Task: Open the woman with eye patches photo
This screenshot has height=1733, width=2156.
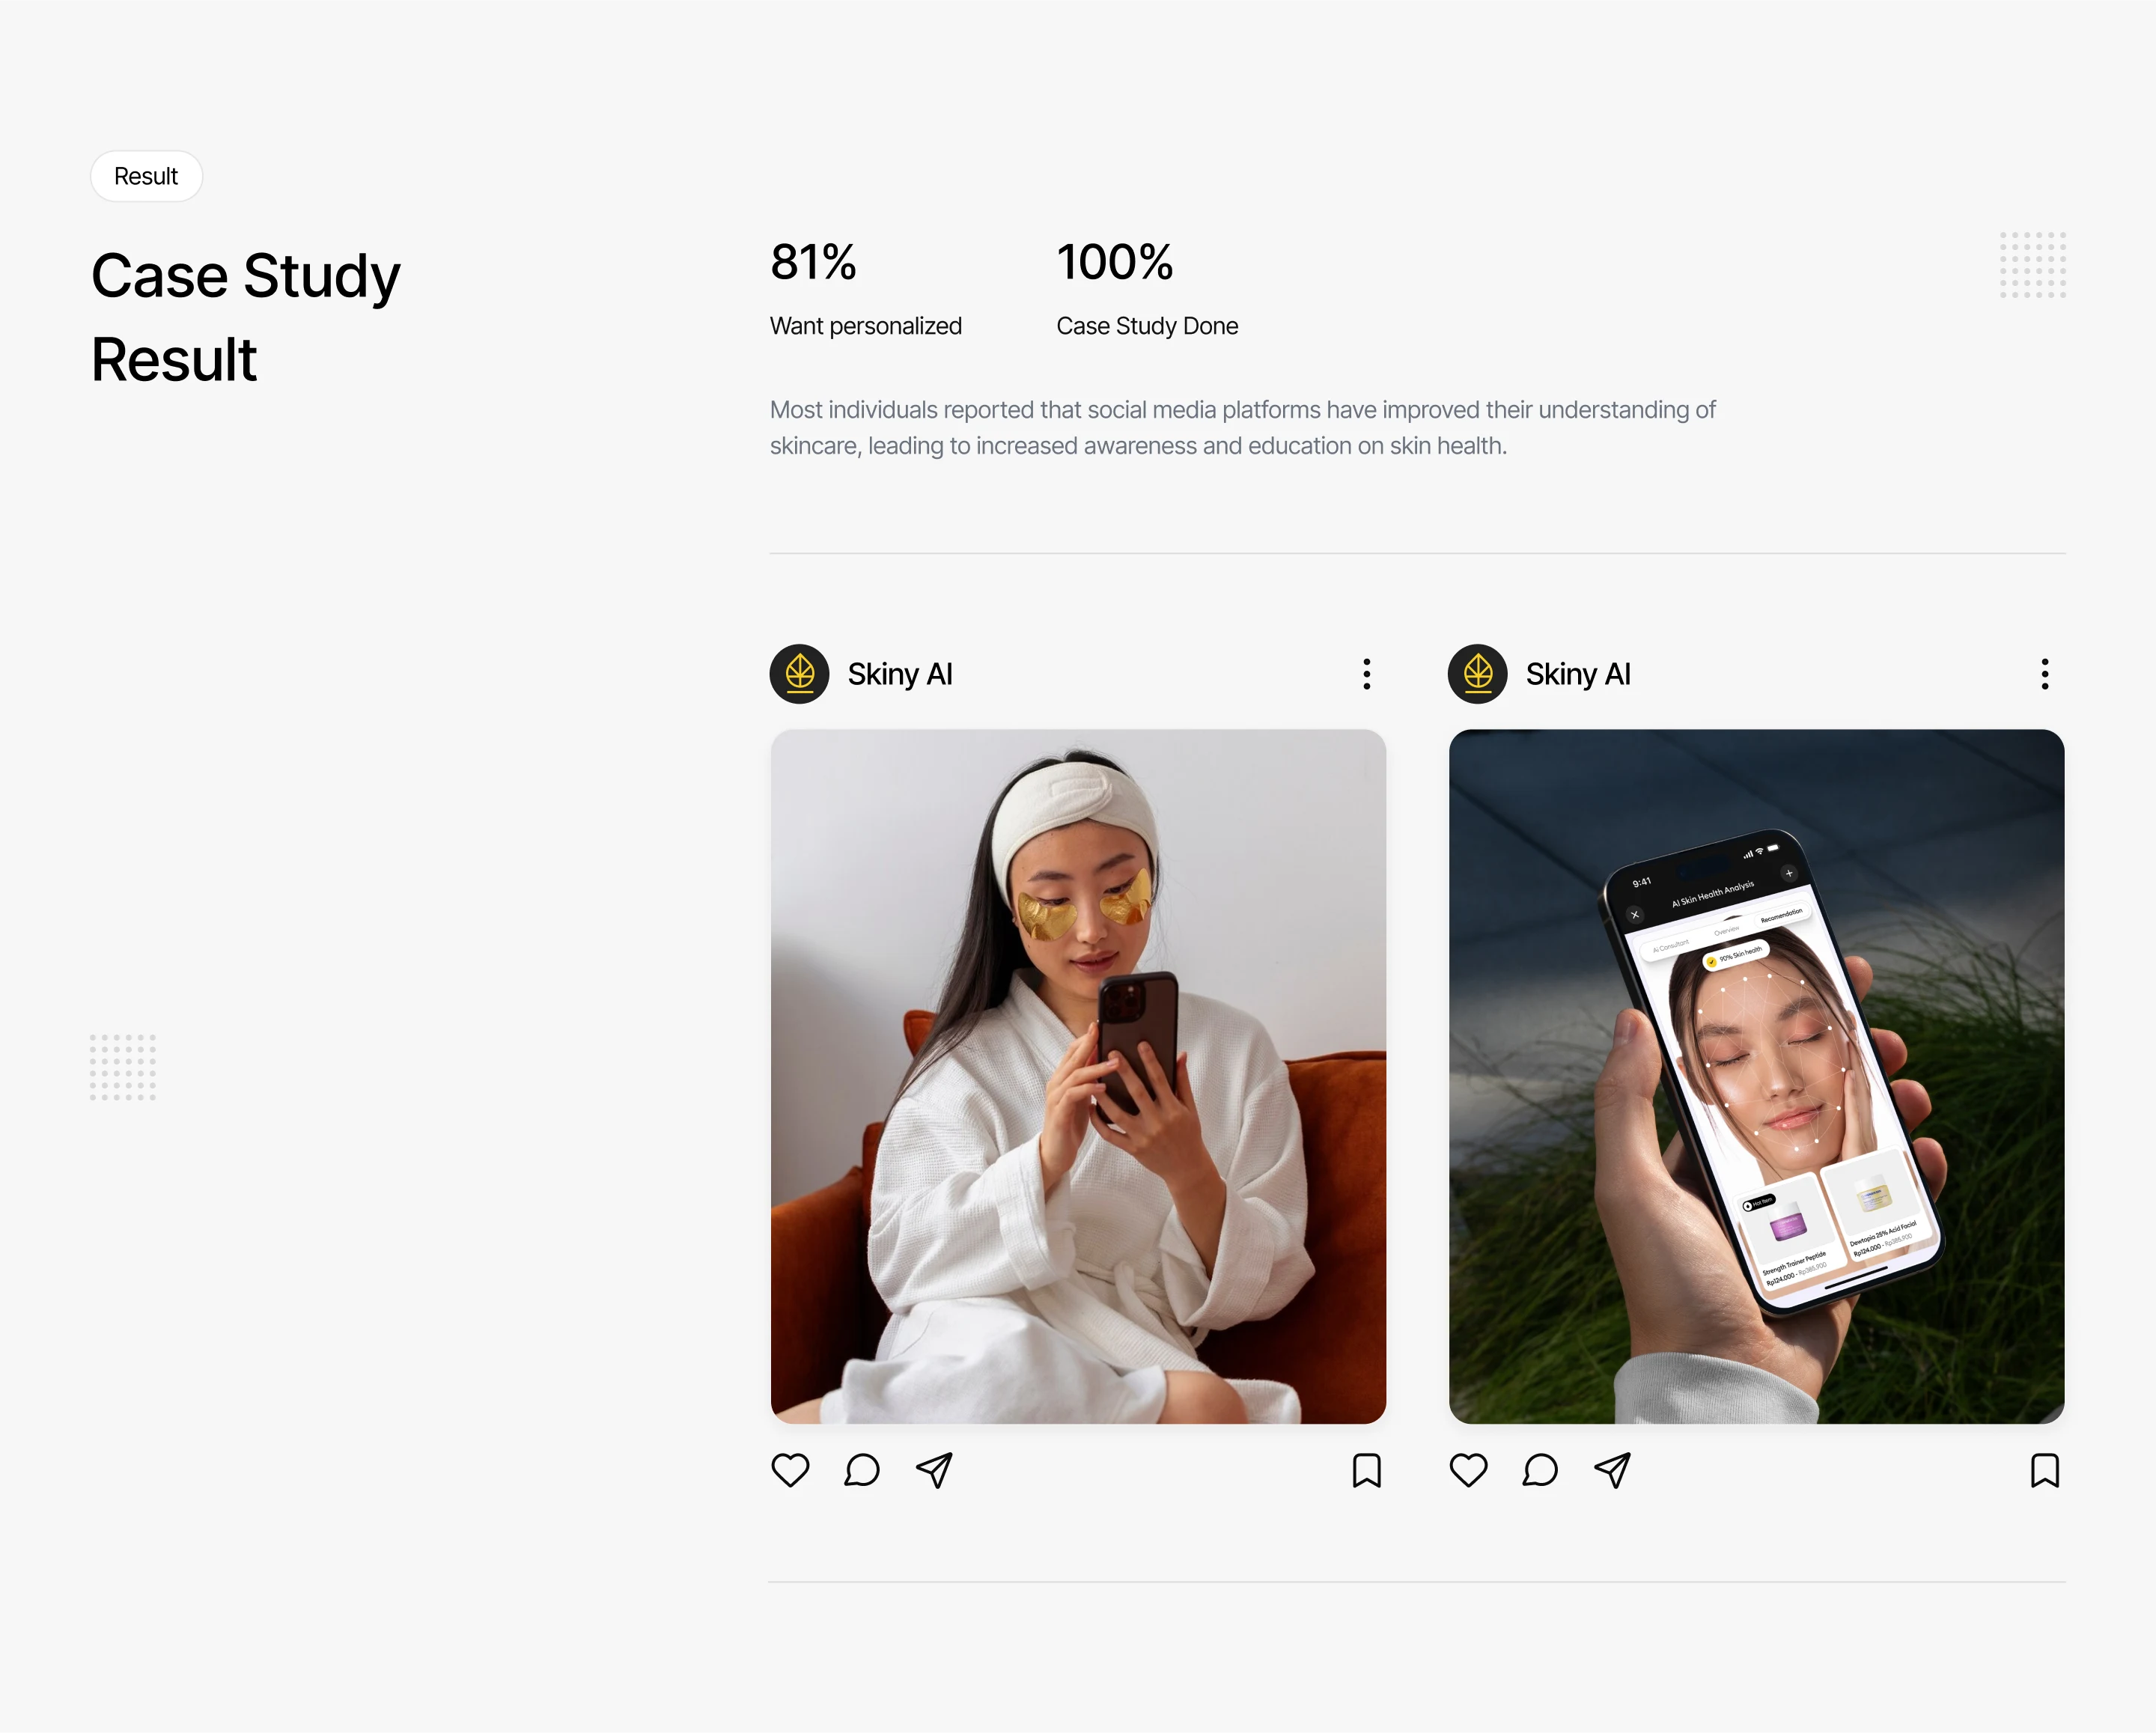Action: 1078,1076
